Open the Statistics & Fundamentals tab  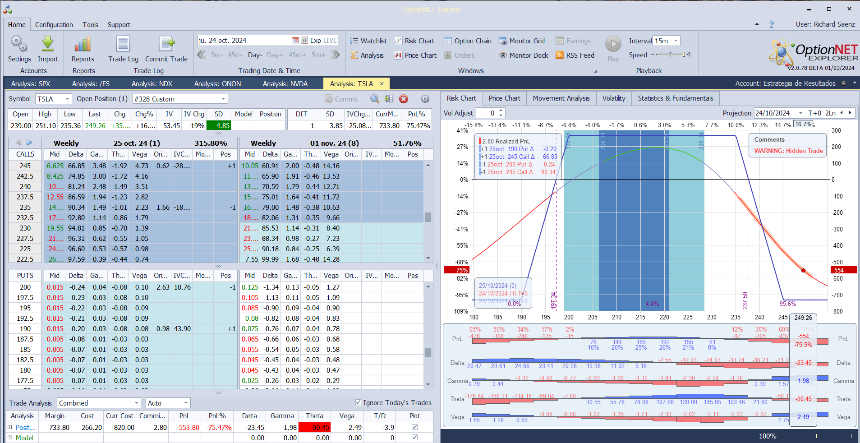(x=676, y=98)
